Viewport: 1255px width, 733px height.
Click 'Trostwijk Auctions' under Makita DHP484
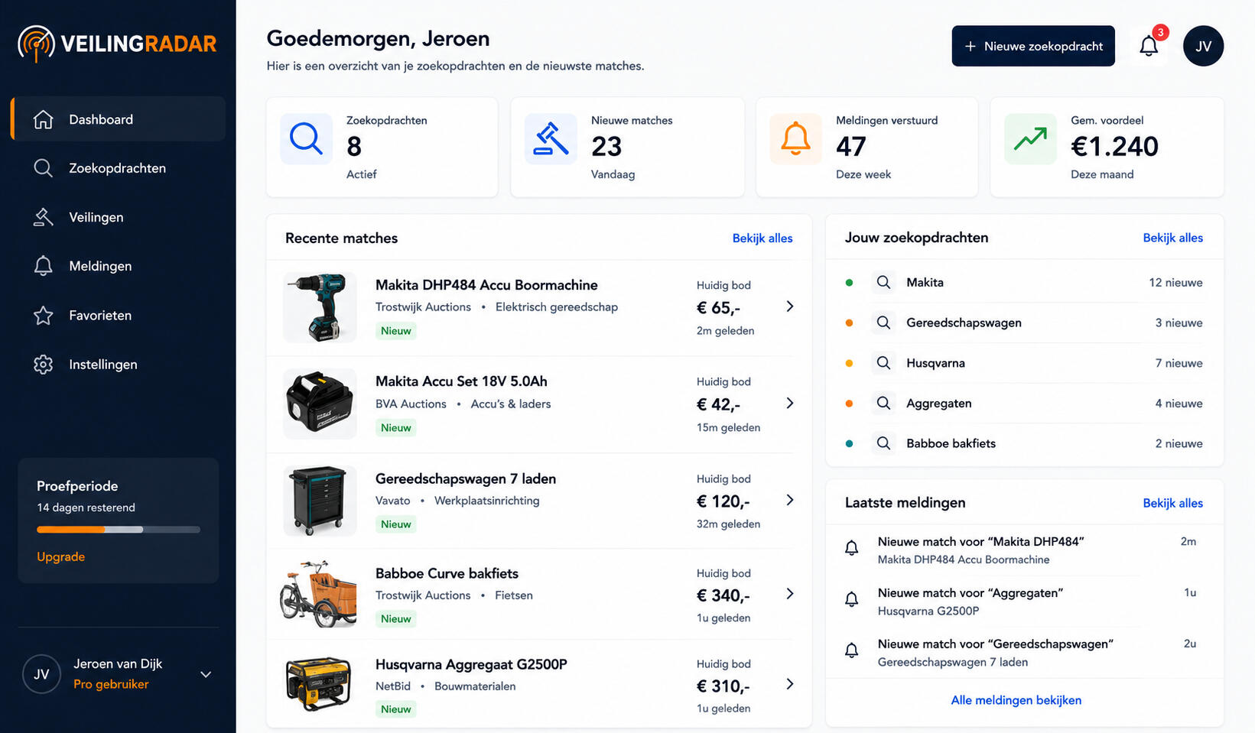click(x=423, y=306)
